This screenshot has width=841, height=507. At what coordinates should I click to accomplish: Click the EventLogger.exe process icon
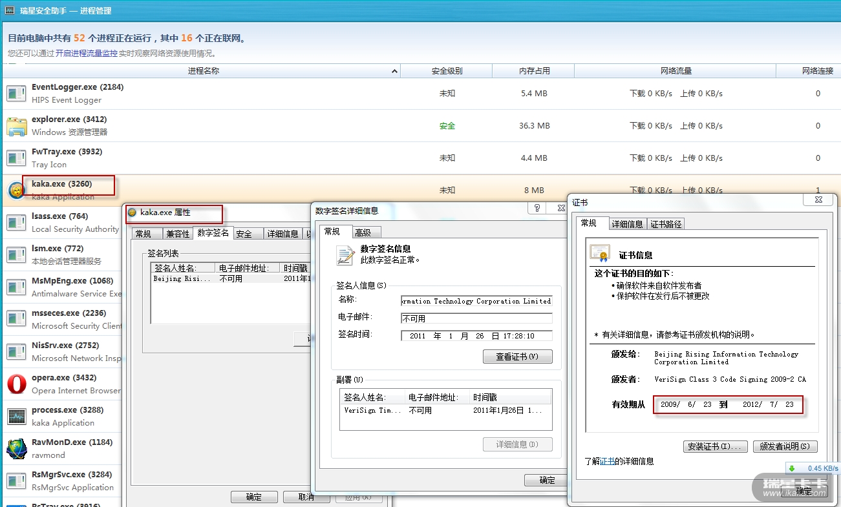(x=16, y=94)
